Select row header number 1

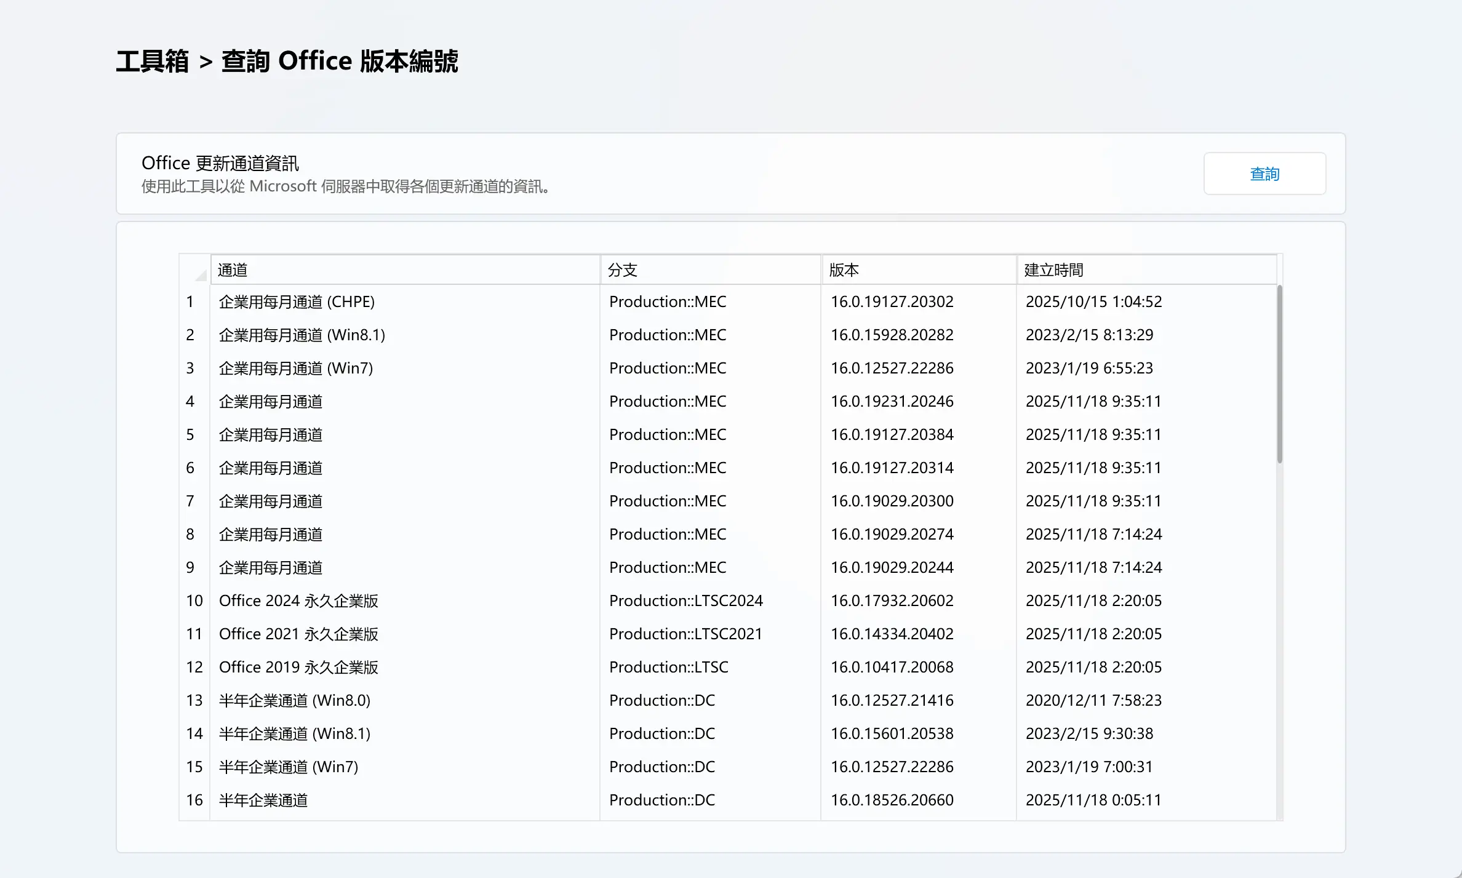pos(191,302)
